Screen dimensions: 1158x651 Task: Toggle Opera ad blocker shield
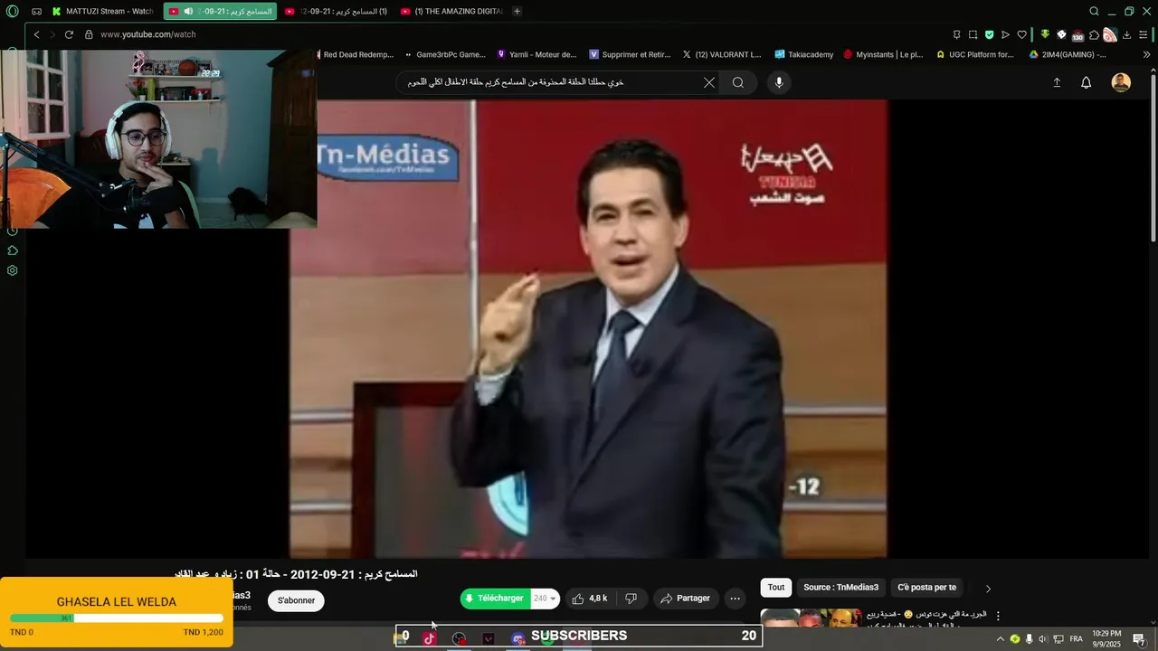(x=989, y=34)
